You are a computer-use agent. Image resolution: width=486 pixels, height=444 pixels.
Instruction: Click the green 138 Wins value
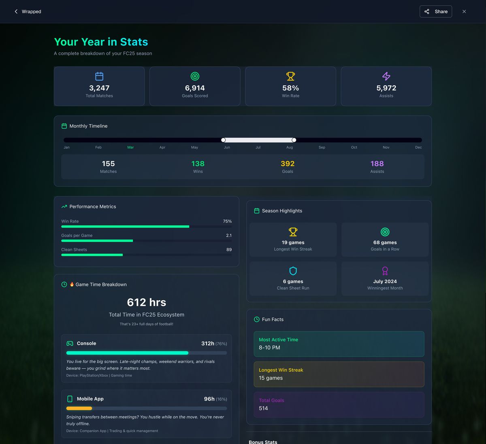point(198,164)
